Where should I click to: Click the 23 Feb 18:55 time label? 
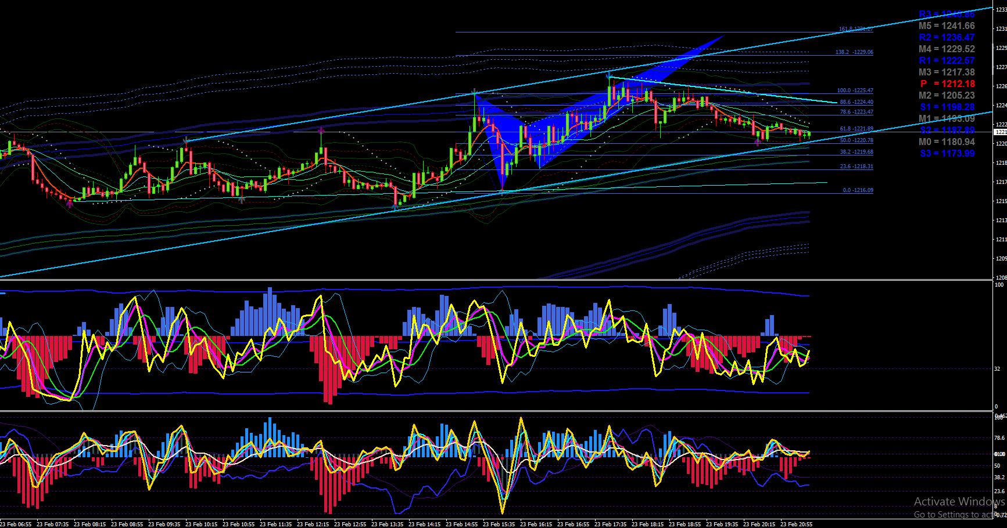[x=685, y=524]
